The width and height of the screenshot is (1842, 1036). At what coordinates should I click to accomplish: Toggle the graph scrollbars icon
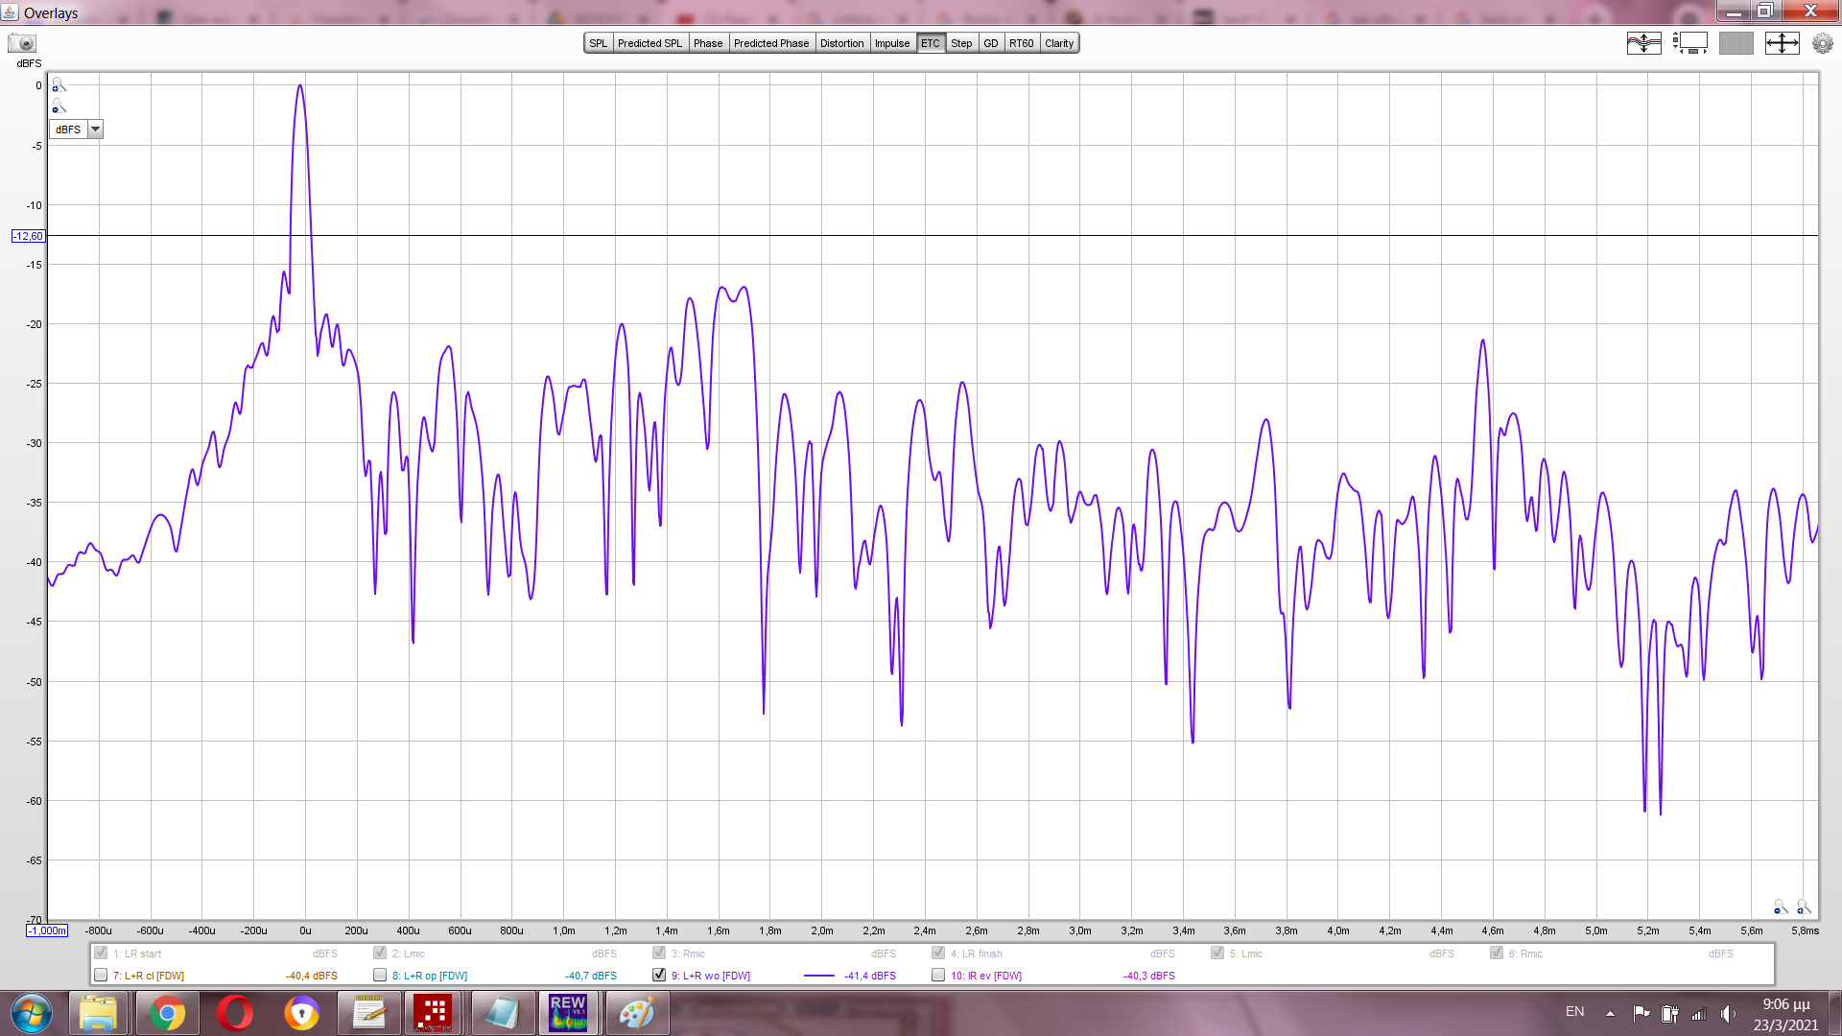click(x=1689, y=43)
